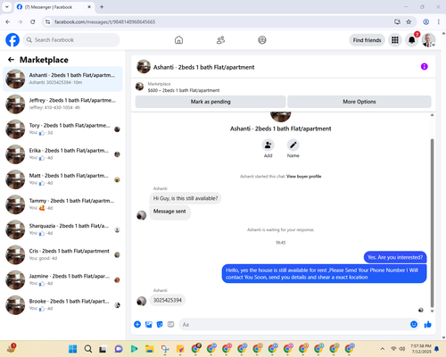Open the emoji picker
446x357 pixels.
click(x=414, y=324)
